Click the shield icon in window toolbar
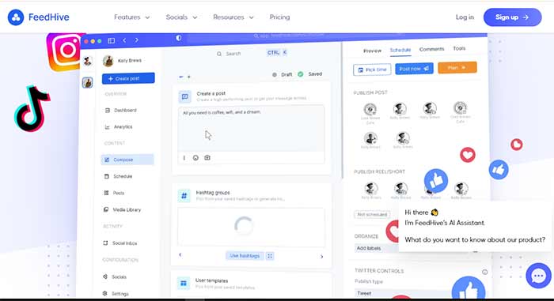The image size is (554, 301). point(179,38)
